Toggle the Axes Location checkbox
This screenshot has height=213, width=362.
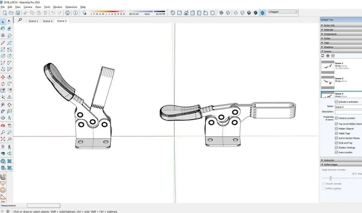336,152
